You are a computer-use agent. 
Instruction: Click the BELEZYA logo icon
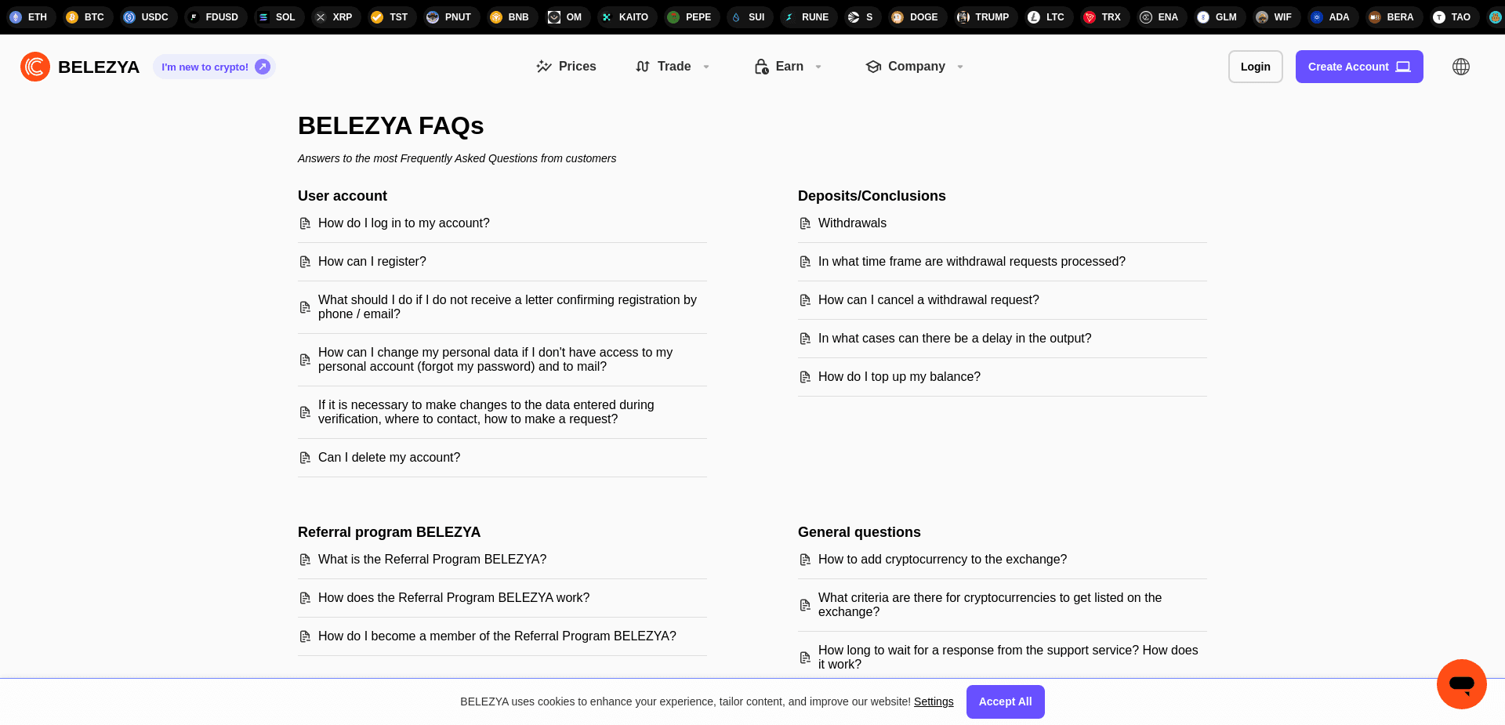35,67
